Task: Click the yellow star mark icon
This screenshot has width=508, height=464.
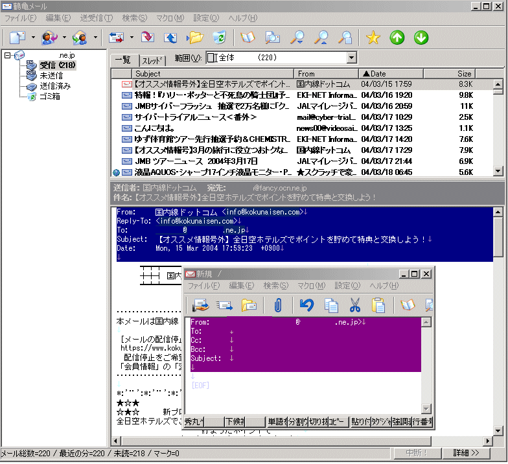Action: coord(373,38)
